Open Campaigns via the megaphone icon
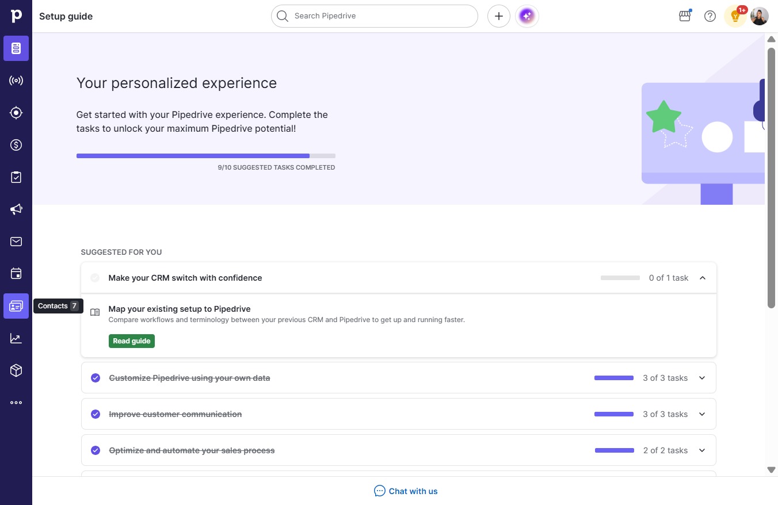 pyautogui.click(x=16, y=209)
